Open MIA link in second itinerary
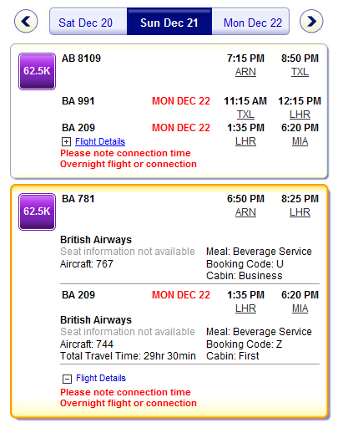This screenshot has width=338, height=423. 300,308
